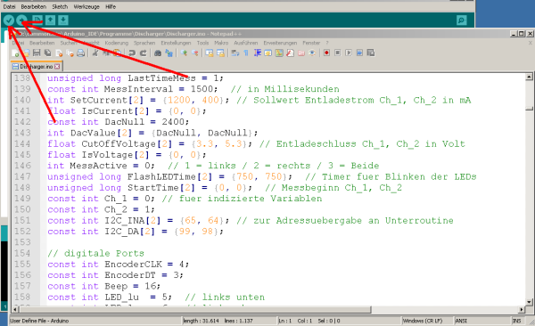Open the Notepad++ Tools menu
This screenshot has width=535, height=326.
202,43
